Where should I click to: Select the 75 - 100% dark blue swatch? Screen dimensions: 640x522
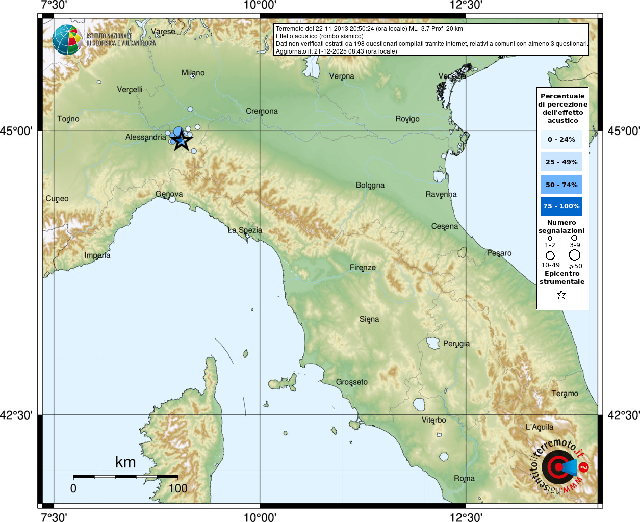(561, 206)
